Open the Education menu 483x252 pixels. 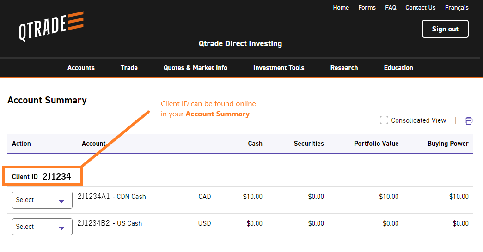coord(398,68)
